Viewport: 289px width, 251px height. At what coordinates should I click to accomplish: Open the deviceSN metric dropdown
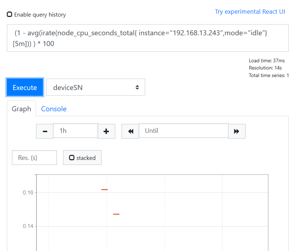pos(95,87)
